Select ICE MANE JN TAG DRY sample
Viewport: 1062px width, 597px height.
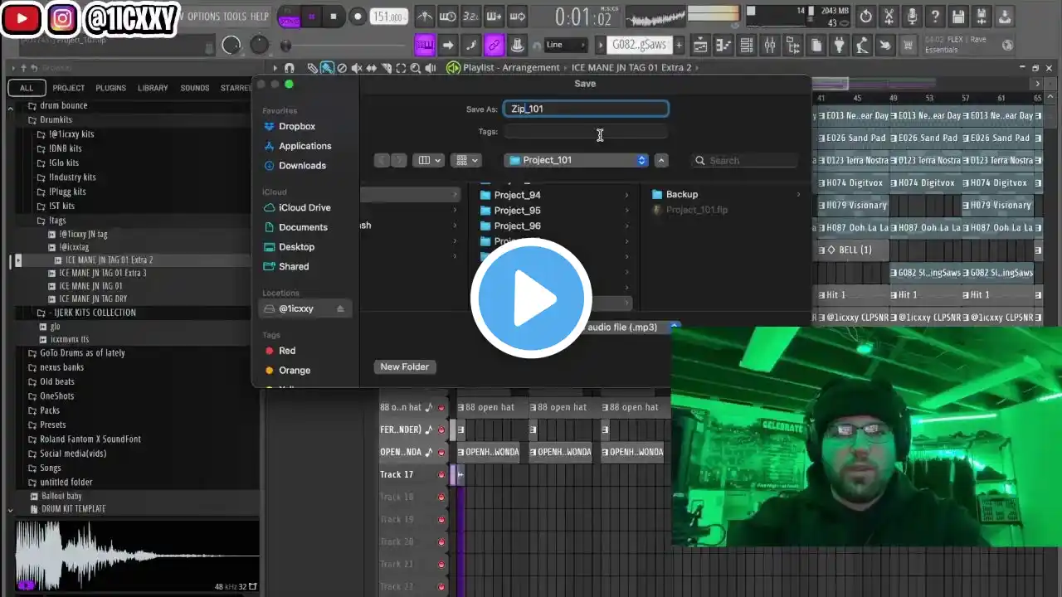[x=93, y=298]
